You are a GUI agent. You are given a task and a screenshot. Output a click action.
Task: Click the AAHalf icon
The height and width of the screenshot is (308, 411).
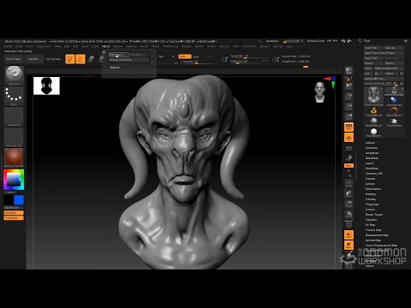click(348, 116)
